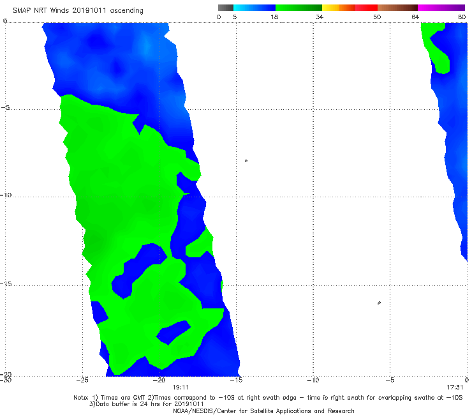Click the longitude axis label '-5' on bottom axis
Screen dimensions: 472x415
[x=390, y=380]
